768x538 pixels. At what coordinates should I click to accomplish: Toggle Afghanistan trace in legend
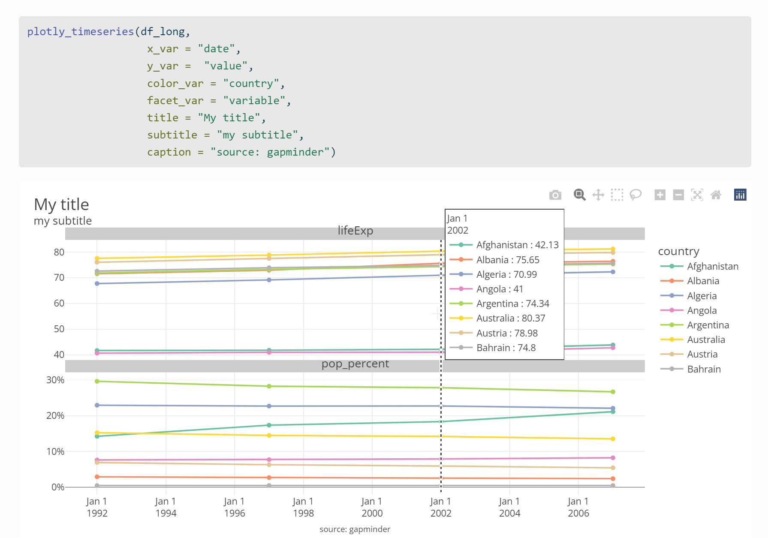click(x=699, y=266)
